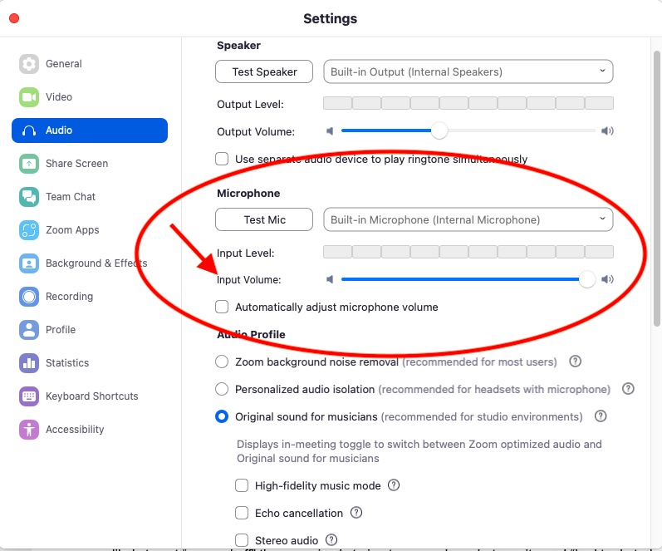
Task: Click the Statistics bar chart icon
Action: [29, 363]
